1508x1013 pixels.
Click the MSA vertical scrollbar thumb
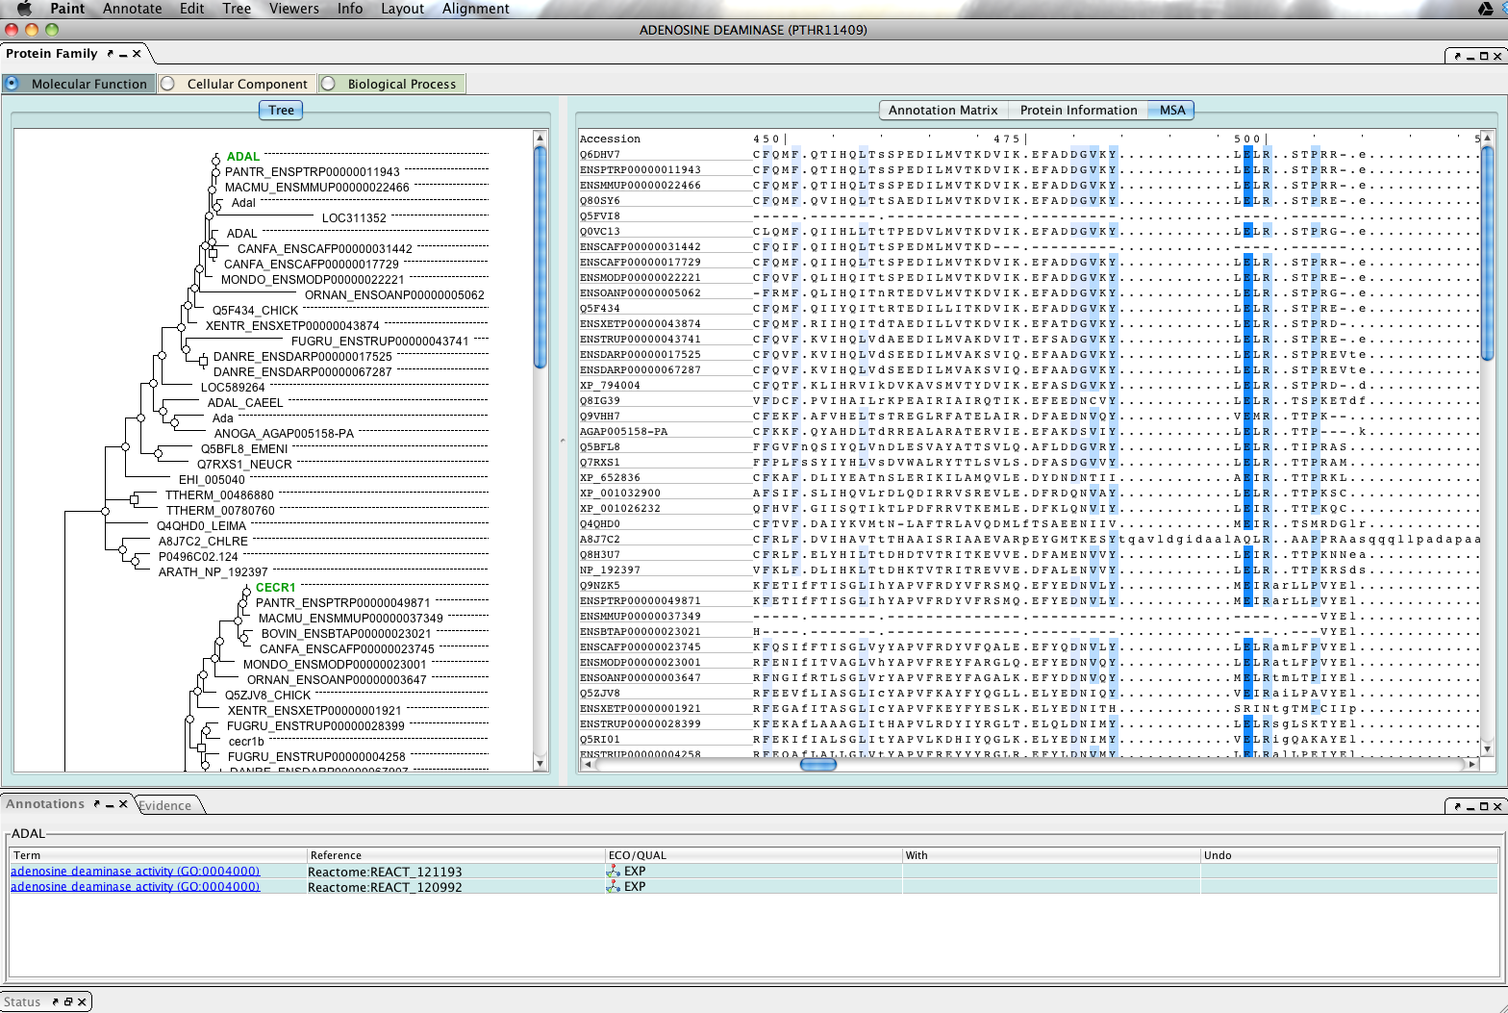[1488, 254]
